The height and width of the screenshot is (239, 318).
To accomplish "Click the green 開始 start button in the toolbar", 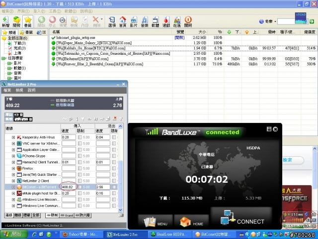I will tap(42, 21).
